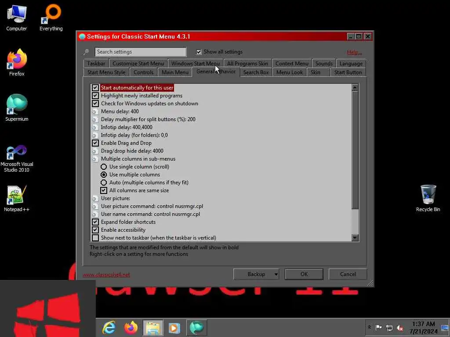The height and width of the screenshot is (337, 450).
Task: Open the Main Menu tab
Action: [175, 72]
